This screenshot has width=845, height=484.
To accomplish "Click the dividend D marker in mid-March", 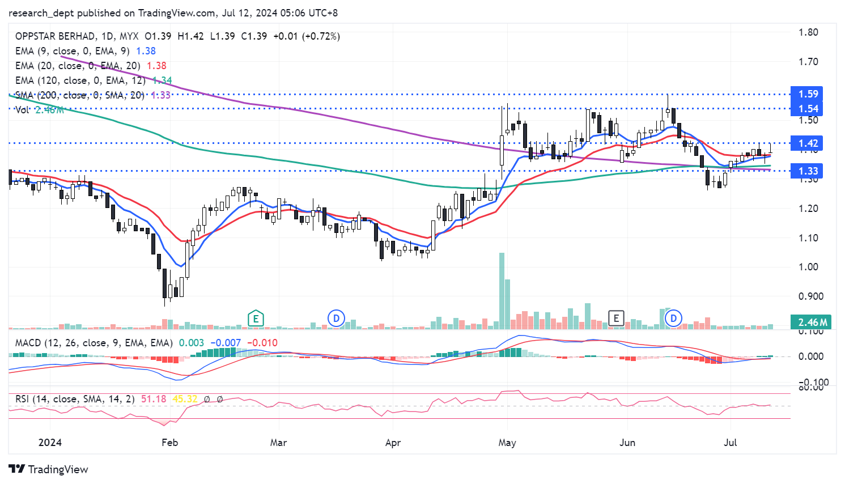I will pos(336,319).
